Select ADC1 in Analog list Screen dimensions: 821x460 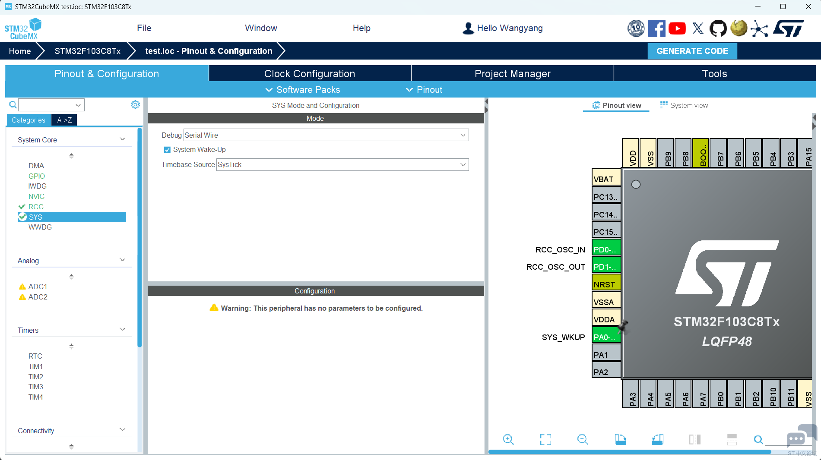(38, 287)
